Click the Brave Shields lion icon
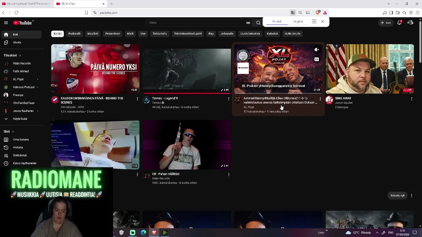The width and height of the screenshot is (422, 237). 317,13
